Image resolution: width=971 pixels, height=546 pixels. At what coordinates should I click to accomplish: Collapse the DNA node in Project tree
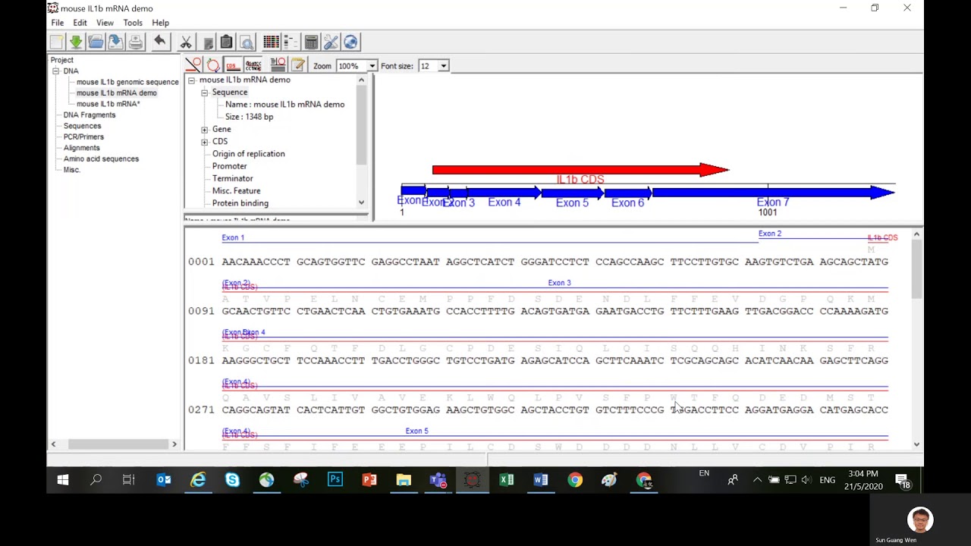(55, 71)
